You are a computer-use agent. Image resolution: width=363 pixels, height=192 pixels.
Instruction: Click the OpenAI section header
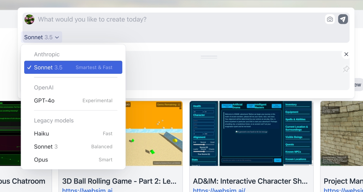tap(44, 87)
